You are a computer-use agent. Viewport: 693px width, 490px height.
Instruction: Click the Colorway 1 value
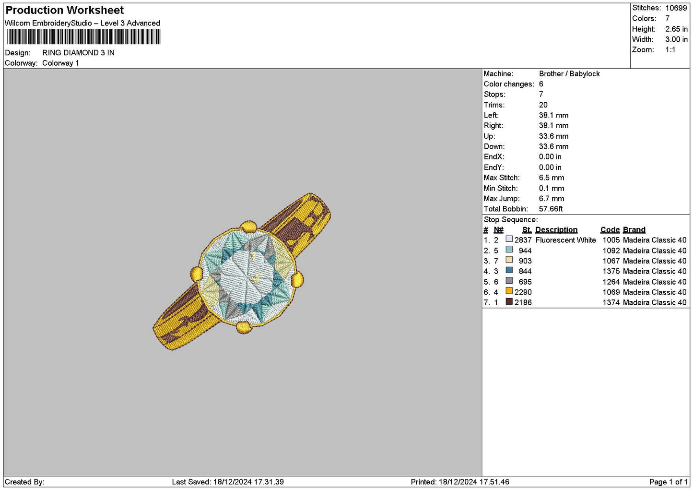click(60, 63)
